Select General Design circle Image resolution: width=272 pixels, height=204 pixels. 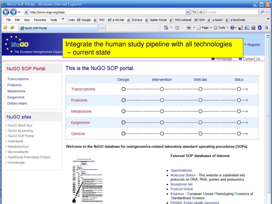coord(123,134)
